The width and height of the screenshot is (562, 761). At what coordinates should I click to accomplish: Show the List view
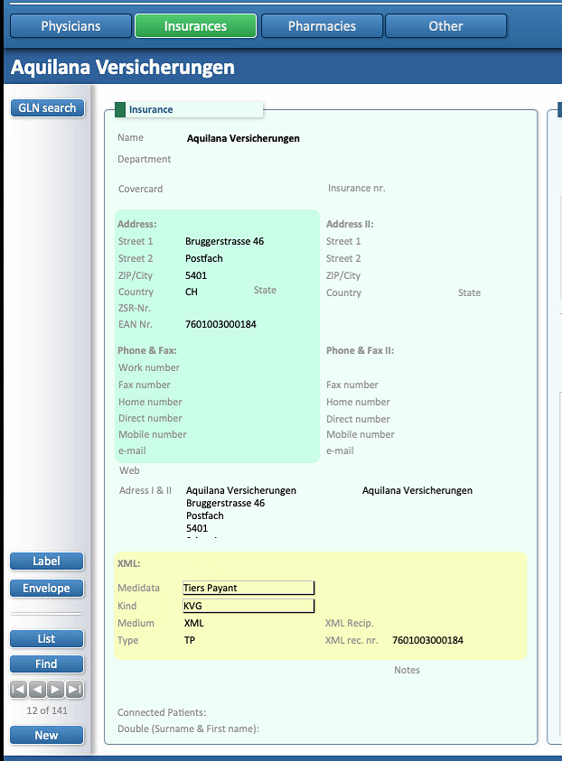tap(47, 639)
